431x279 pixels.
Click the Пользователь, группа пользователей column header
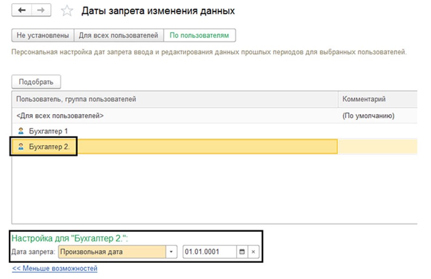[76, 99]
